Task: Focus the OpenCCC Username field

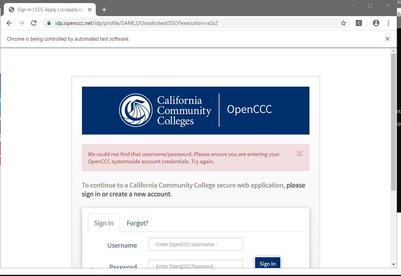Action: 195,244
